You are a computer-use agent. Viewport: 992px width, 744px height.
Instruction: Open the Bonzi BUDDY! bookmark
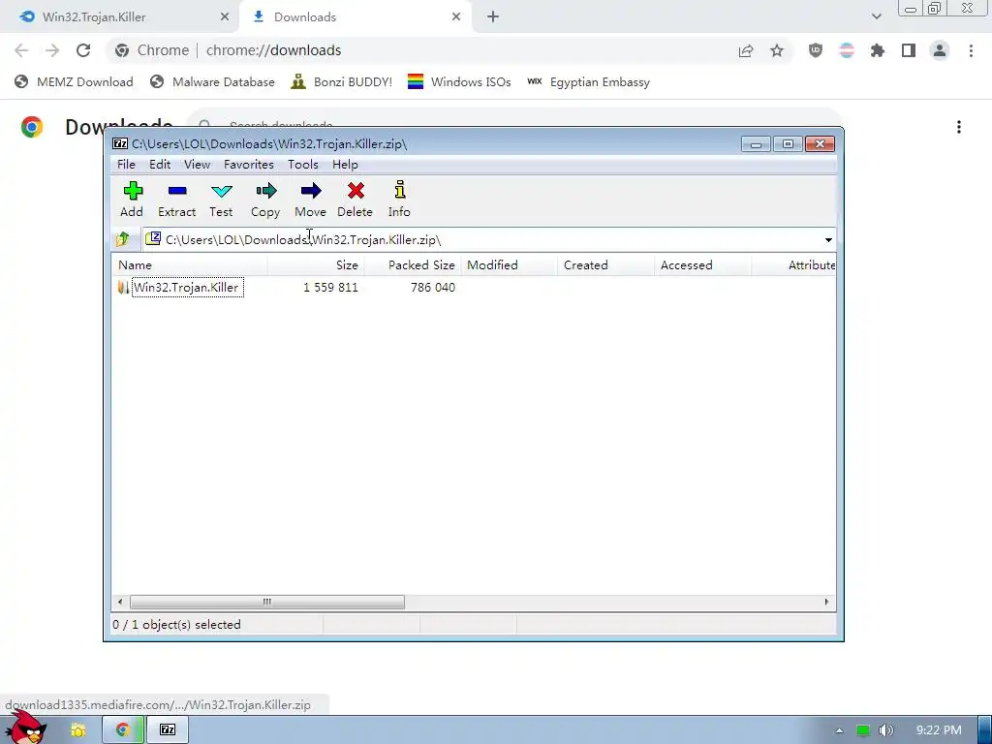(x=342, y=81)
